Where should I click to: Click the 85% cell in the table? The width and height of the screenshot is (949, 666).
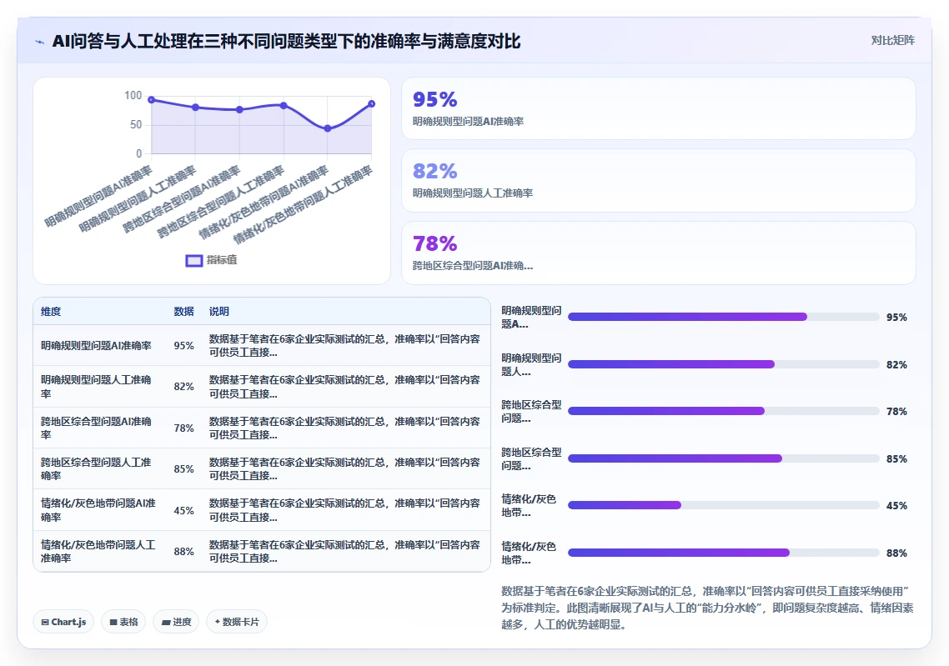coord(184,469)
